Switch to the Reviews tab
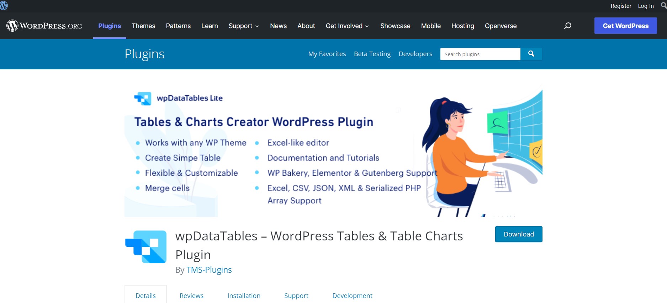This screenshot has height=303, width=667. pyautogui.click(x=191, y=296)
